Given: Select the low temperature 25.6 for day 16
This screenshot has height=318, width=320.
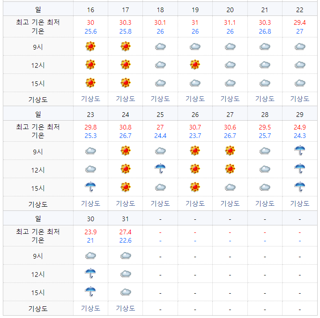Looking at the screenshot, I should 90,31.
